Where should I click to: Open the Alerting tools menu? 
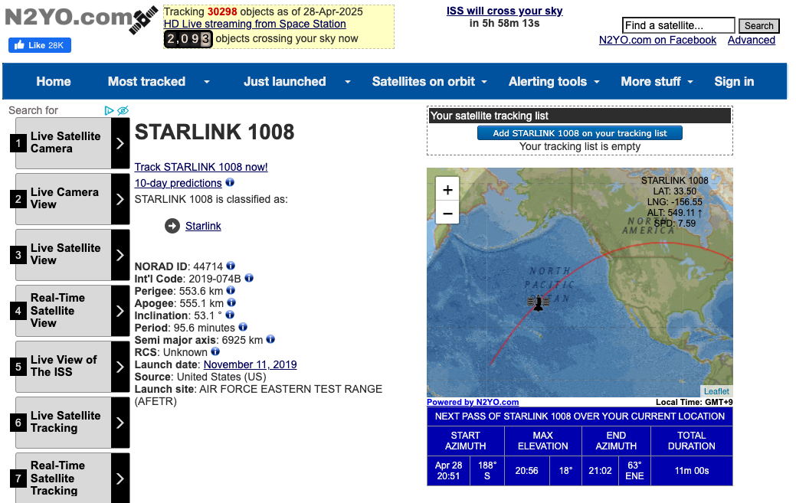[548, 81]
